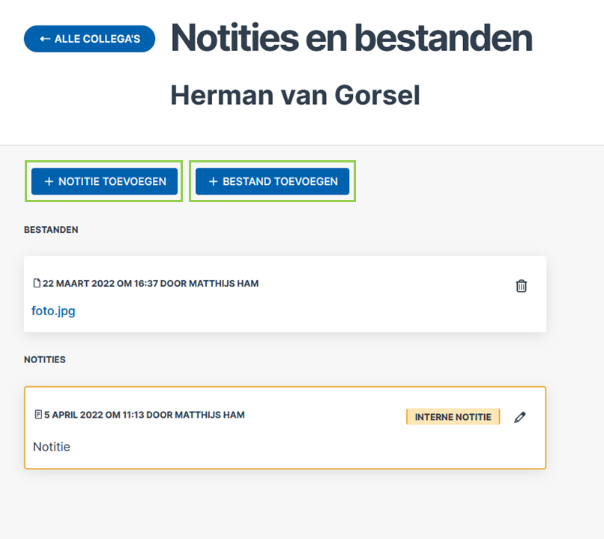Click the plus icon on Bestand toevoegen
The height and width of the screenshot is (539, 604).
213,181
